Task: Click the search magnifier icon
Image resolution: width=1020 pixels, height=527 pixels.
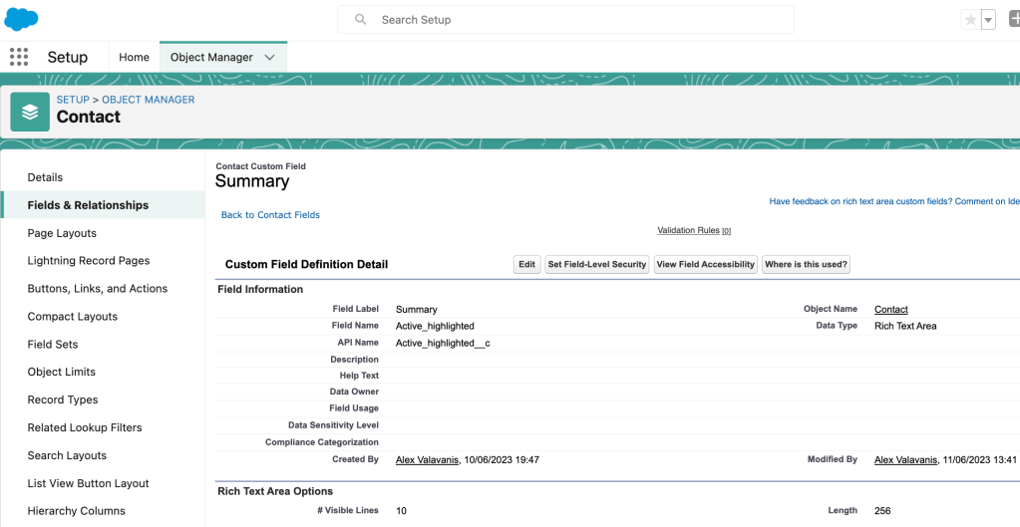Action: pos(361,20)
